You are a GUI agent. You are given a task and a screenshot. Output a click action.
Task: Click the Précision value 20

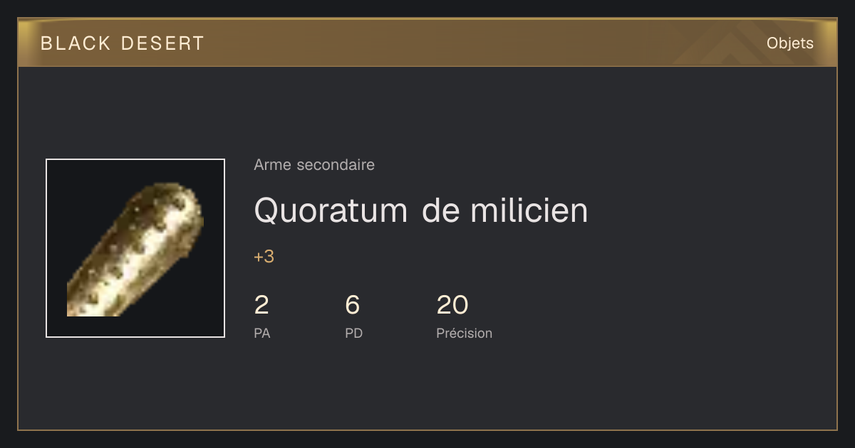click(x=452, y=305)
